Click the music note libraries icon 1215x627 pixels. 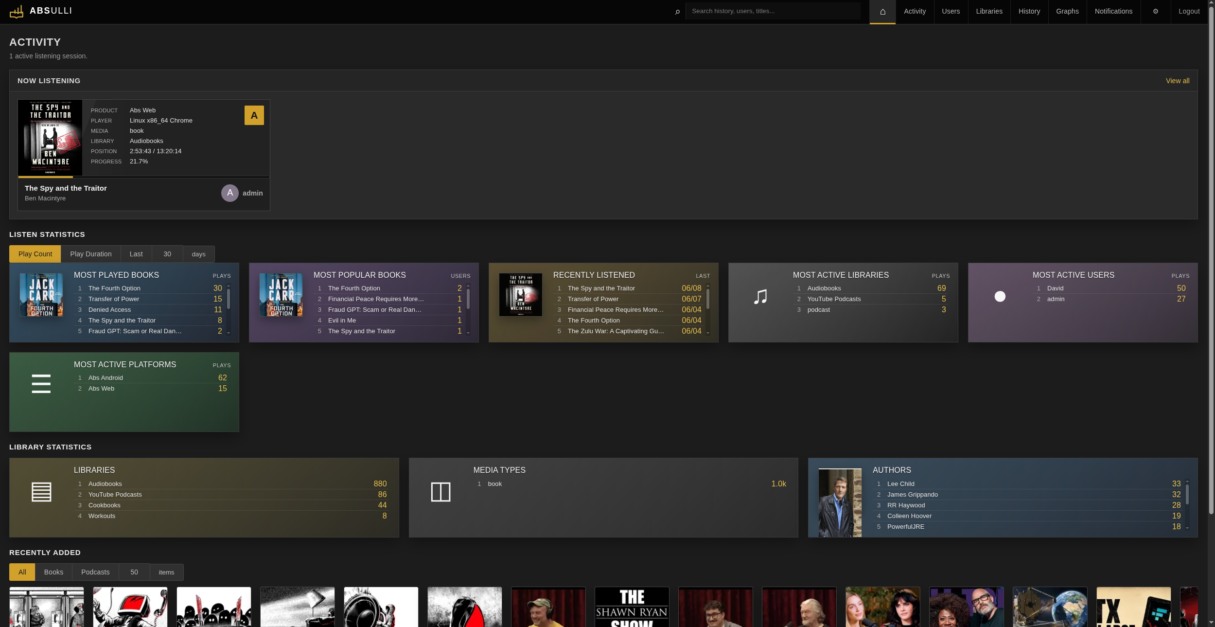point(760,297)
